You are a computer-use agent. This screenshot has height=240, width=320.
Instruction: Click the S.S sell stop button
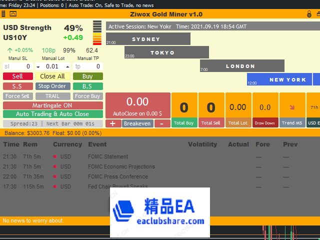[18, 86]
